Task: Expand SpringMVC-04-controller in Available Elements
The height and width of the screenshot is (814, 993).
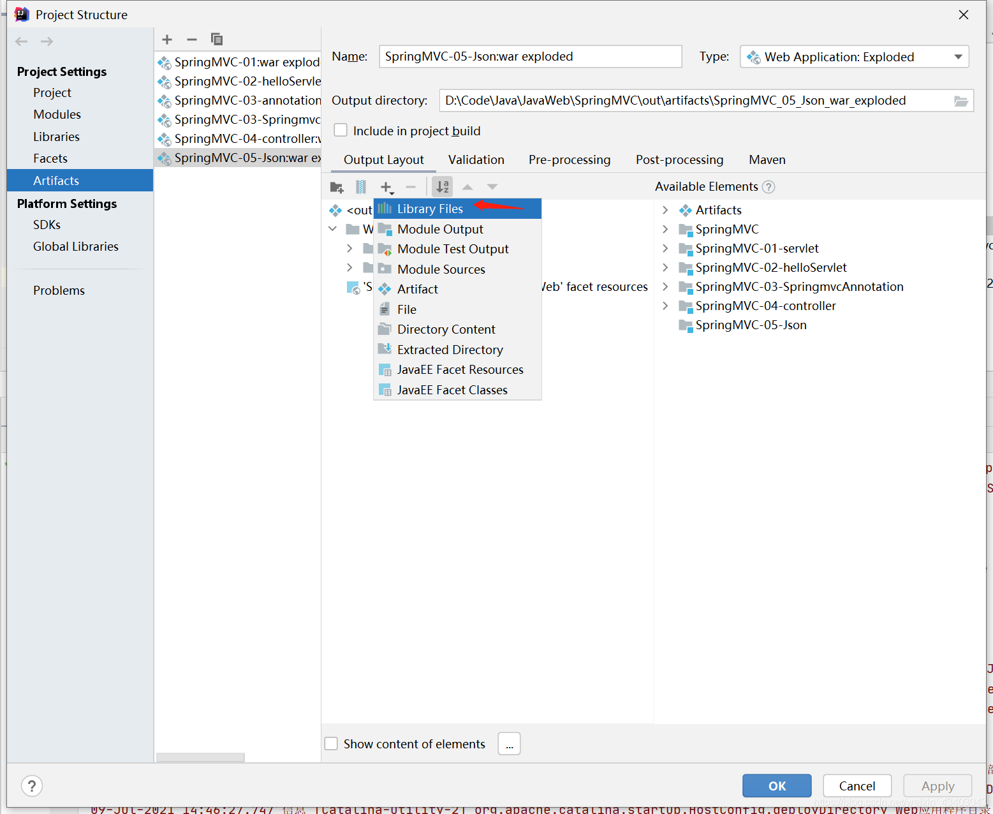Action: 665,306
